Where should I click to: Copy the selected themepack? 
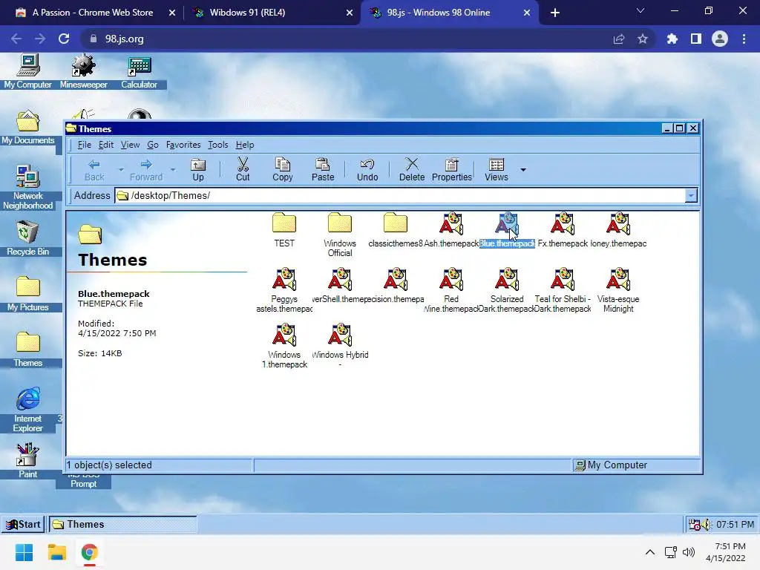click(x=283, y=170)
